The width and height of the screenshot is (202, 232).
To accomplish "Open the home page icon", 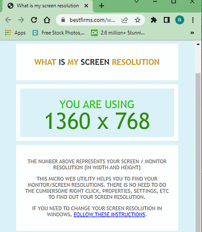I will 47,20.
